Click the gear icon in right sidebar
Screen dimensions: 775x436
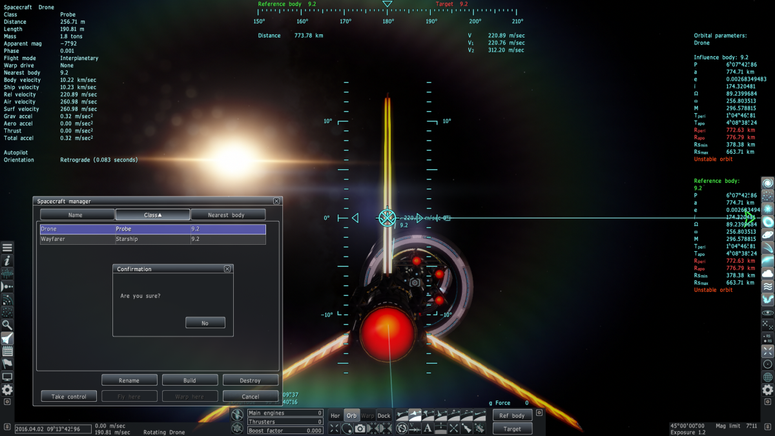(768, 389)
